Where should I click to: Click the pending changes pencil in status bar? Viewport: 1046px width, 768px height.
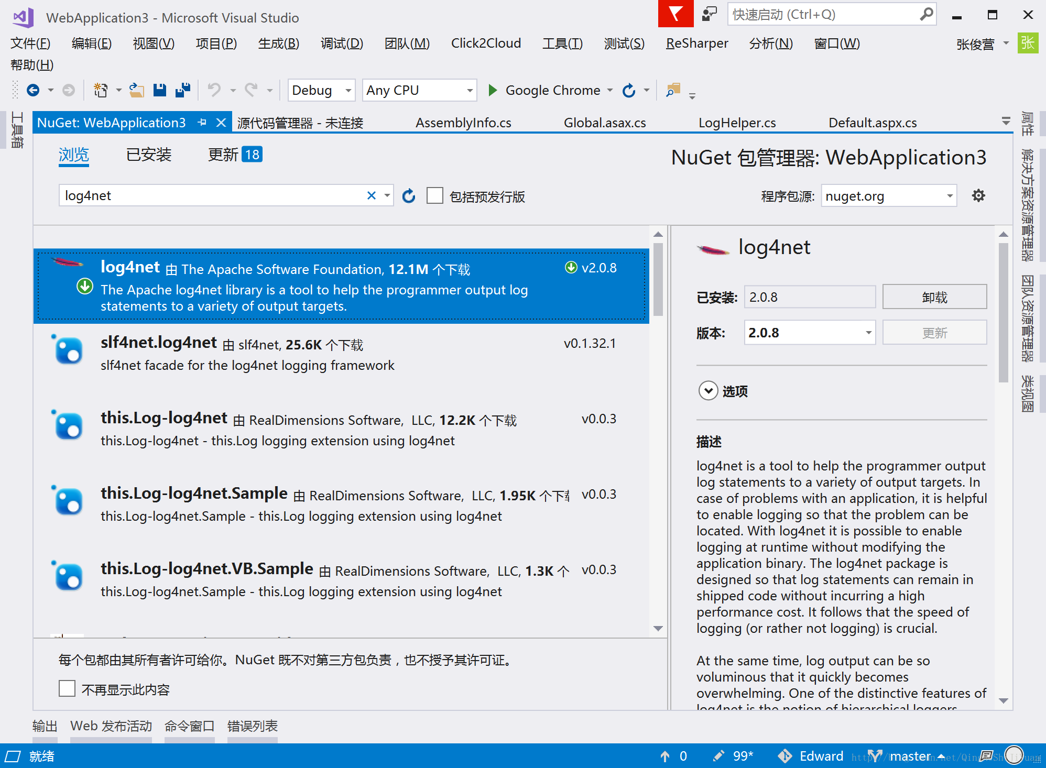click(718, 756)
